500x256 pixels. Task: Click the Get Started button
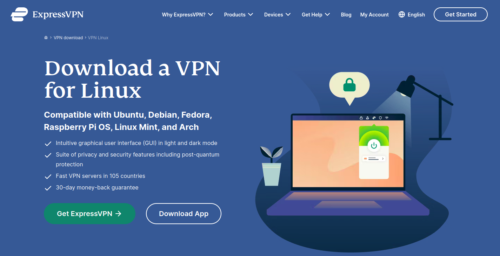point(461,14)
